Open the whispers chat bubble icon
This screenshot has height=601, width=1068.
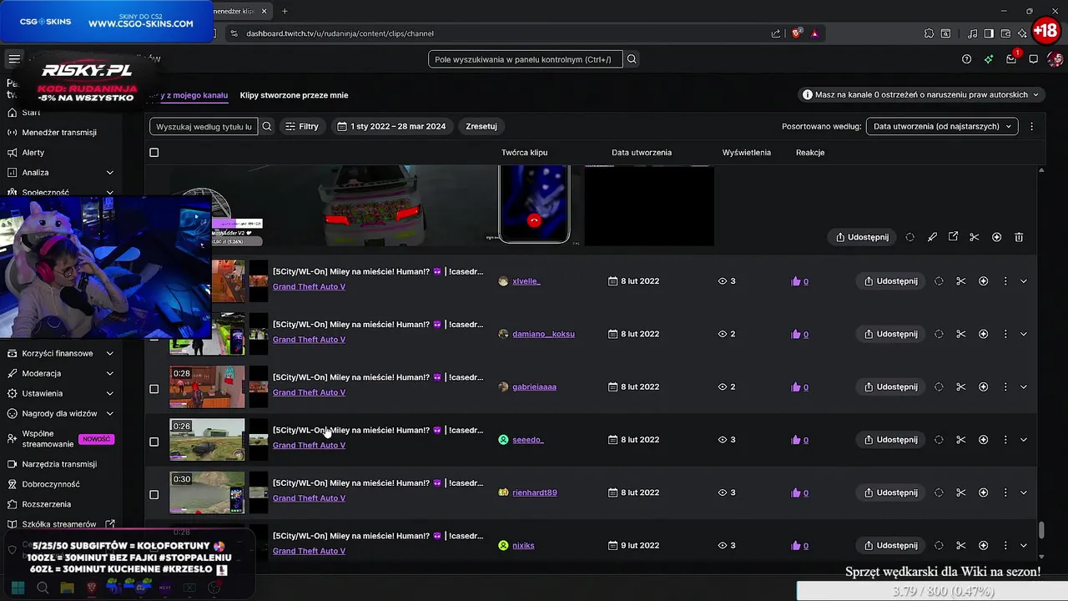(x=1033, y=59)
